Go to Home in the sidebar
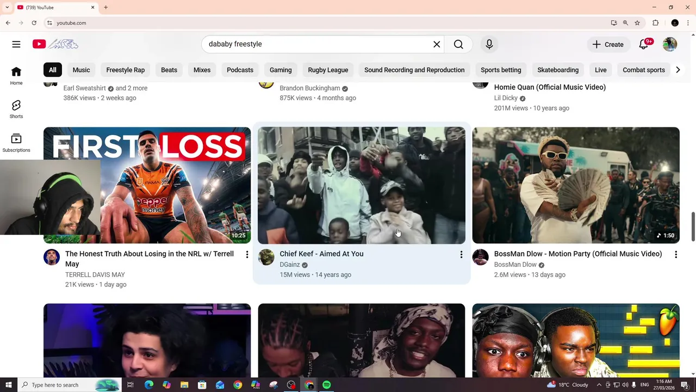Image resolution: width=696 pixels, height=392 pixels. click(16, 76)
